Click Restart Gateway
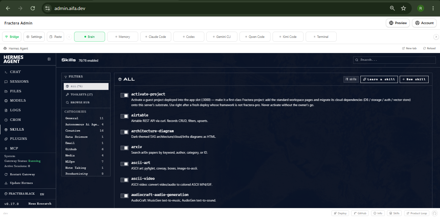This screenshot has height=217, width=440. [20, 174]
